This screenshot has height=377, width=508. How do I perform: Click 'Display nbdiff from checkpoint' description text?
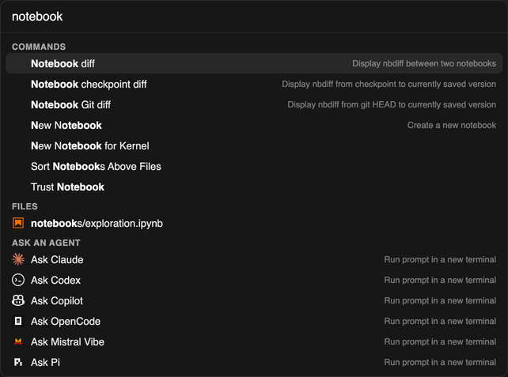389,84
